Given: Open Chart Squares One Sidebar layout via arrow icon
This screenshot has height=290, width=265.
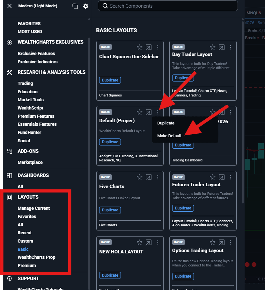Looking at the screenshot, I should 148,47.
